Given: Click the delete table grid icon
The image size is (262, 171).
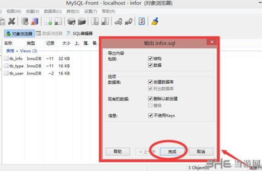Looking at the screenshot, I should [x=58, y=21].
